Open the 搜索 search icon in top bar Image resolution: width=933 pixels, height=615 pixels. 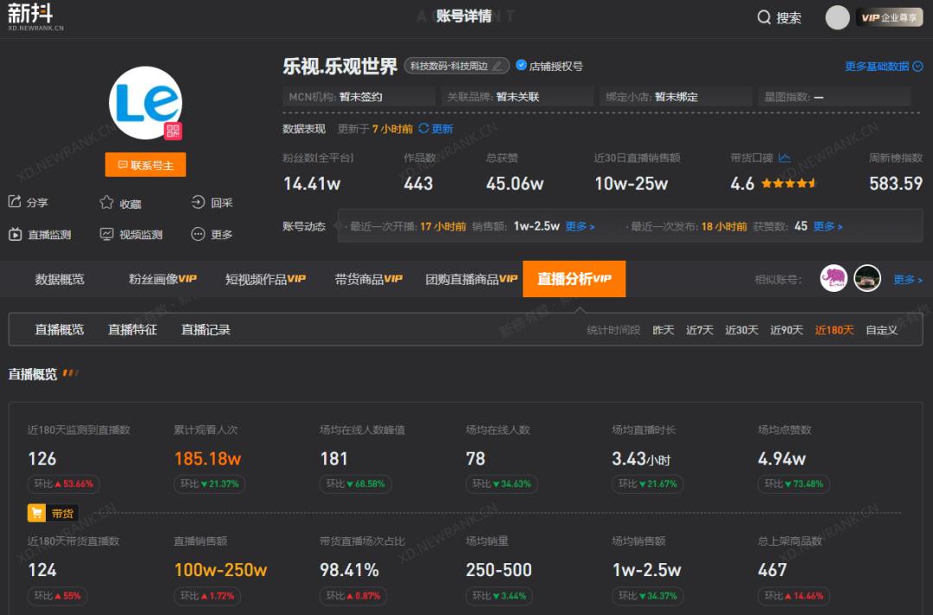764,17
